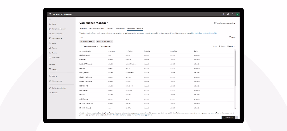Switch to the Improvement actions tab
Image resolution: width=287 pixels, height=131 pixels.
coord(97,28)
